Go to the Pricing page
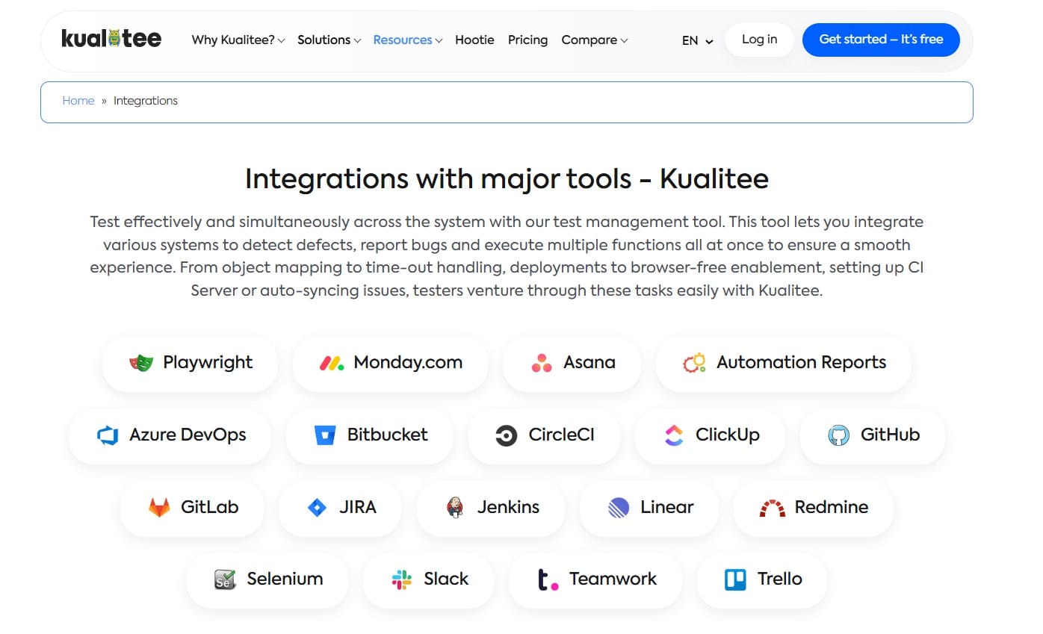The image size is (1043, 634). click(527, 40)
